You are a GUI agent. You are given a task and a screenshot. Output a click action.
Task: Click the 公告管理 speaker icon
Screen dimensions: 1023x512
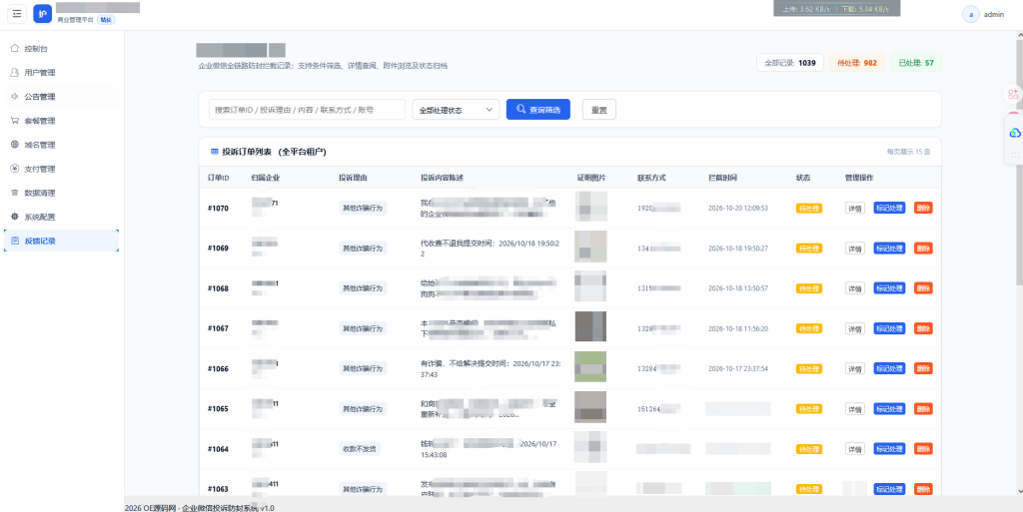coord(14,97)
